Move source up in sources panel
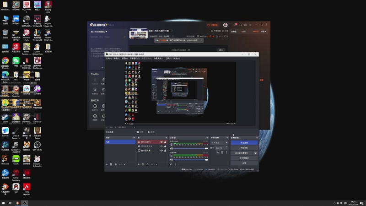This screenshot has width=366, height=206. pos(152,164)
